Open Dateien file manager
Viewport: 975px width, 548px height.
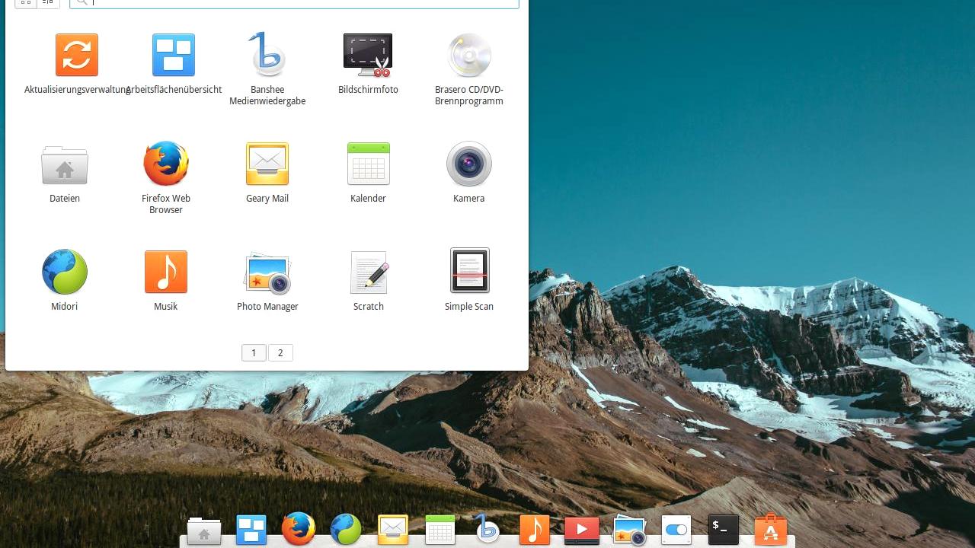(64, 163)
